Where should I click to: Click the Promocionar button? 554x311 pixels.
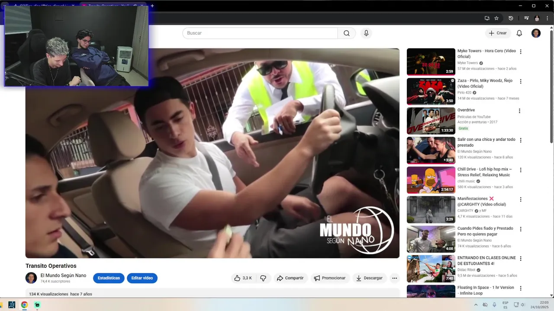(330, 278)
